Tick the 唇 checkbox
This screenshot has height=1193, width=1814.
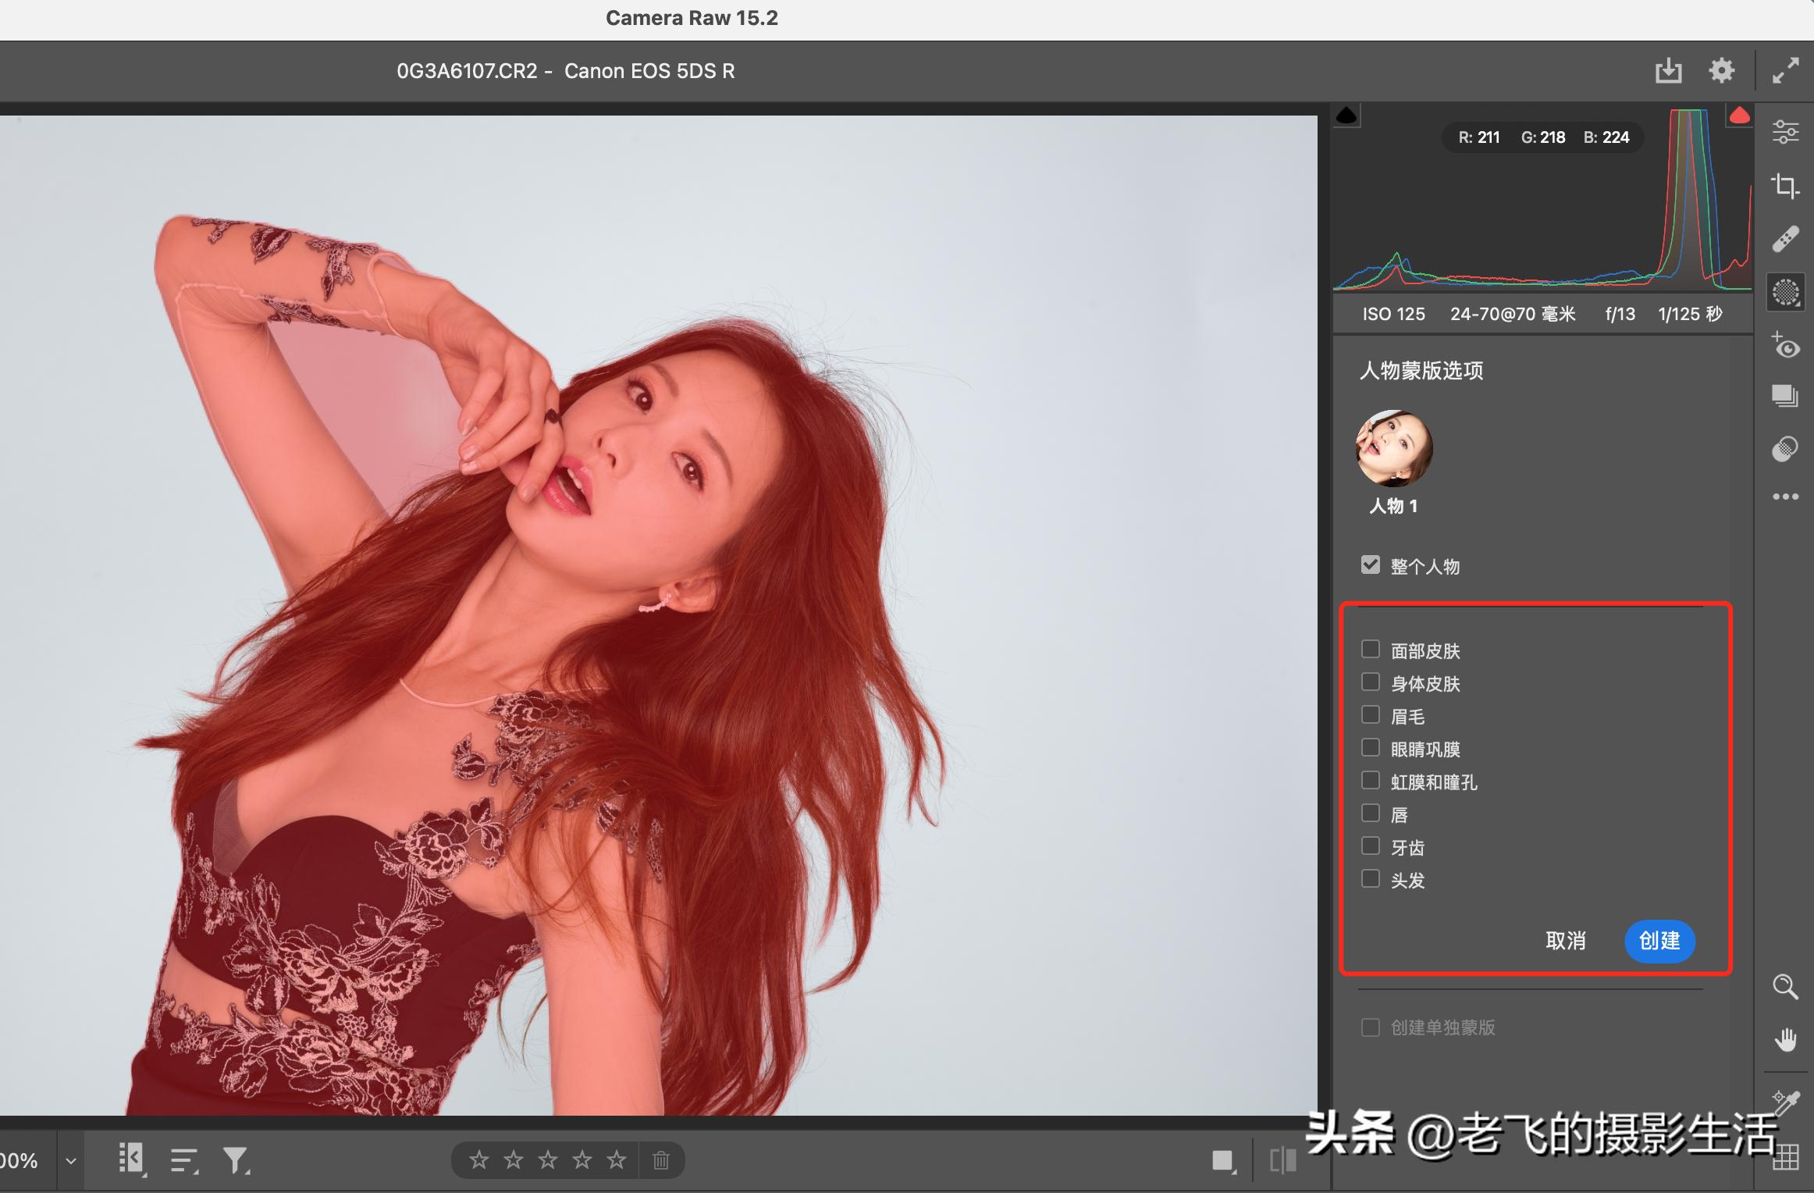coord(1370,814)
